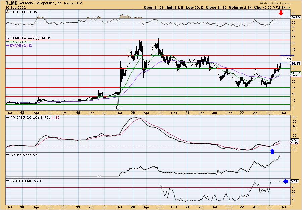Click the red 4.80 PMO signal value
The height and width of the screenshot is (210, 302).
pyautogui.click(x=56, y=118)
